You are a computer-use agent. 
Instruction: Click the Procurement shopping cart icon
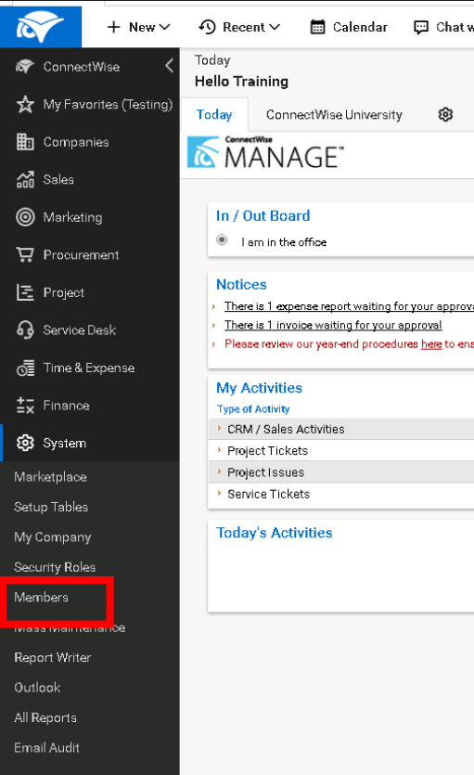(x=25, y=254)
